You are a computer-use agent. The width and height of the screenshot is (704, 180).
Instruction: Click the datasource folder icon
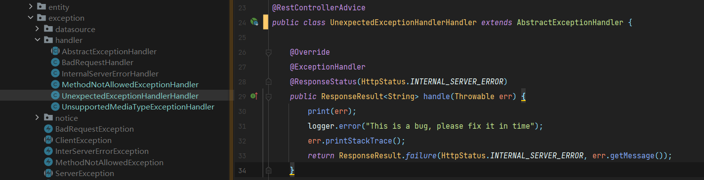pos(48,29)
